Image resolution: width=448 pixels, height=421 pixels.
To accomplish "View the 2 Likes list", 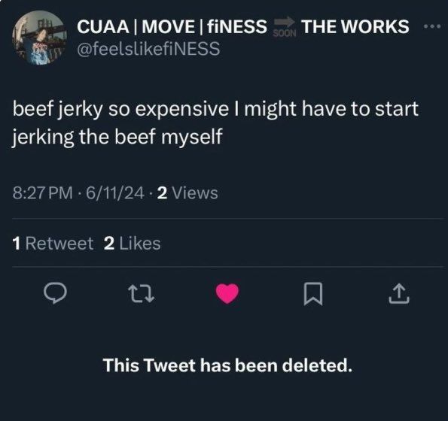I will coord(132,244).
